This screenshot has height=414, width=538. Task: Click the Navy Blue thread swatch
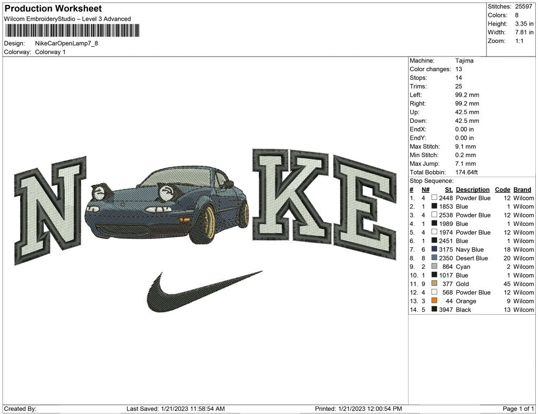pos(434,249)
